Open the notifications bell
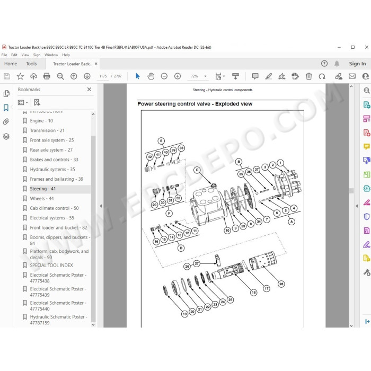Viewport: 371px width, 371px height. (x=337, y=64)
